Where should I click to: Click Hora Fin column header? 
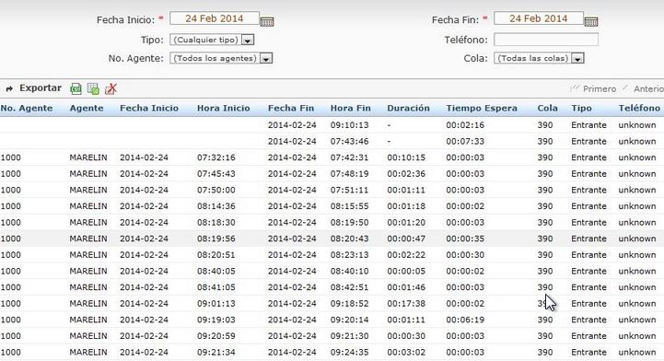pos(351,109)
